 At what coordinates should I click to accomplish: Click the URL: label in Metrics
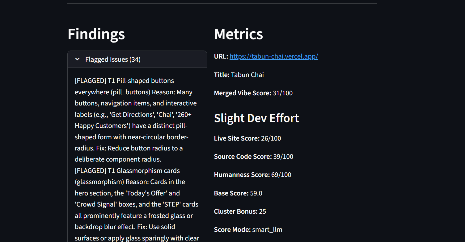pos(221,56)
